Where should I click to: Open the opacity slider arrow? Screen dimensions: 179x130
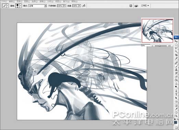(64, 6)
